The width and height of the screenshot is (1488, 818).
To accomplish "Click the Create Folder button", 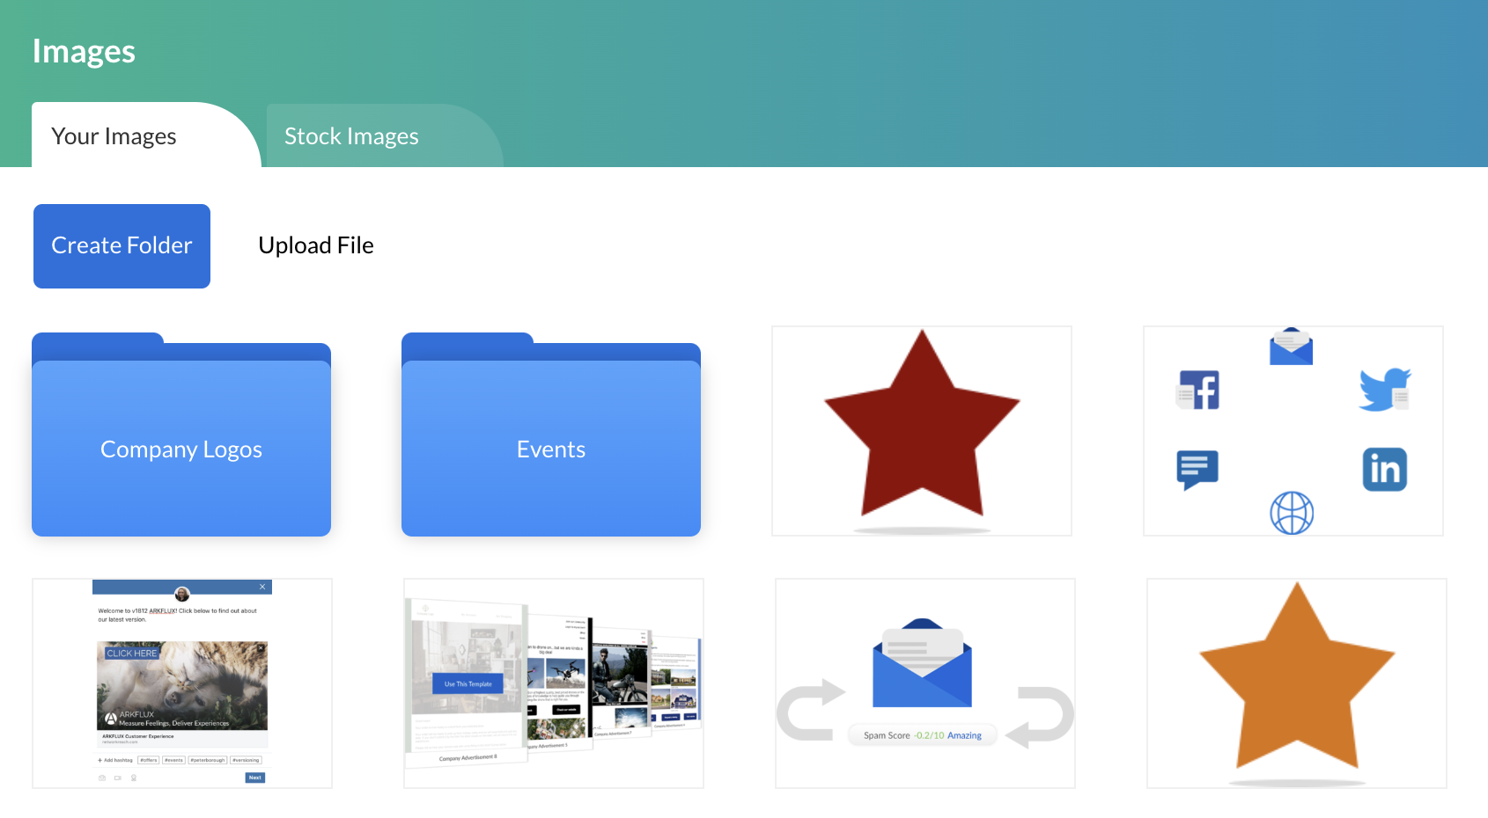I will tap(122, 245).
